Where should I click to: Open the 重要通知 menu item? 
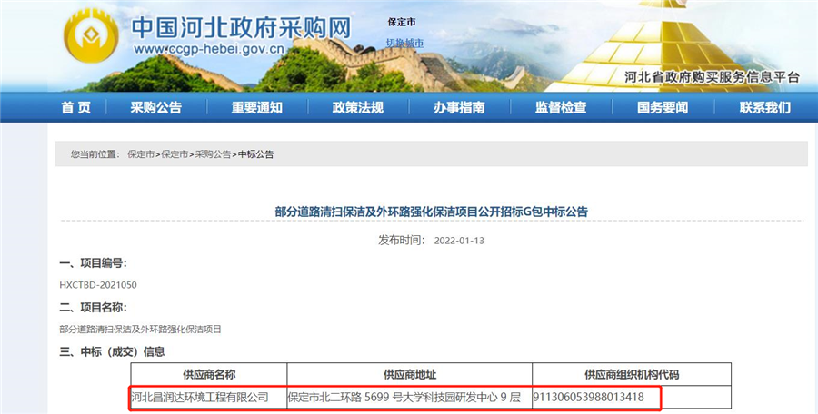(x=257, y=107)
